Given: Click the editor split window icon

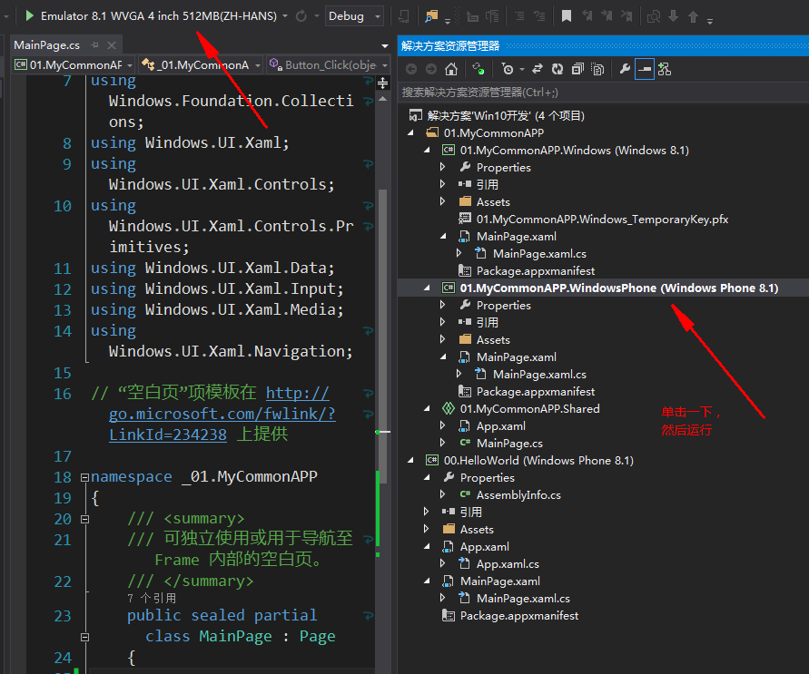Looking at the screenshot, I should (x=383, y=83).
